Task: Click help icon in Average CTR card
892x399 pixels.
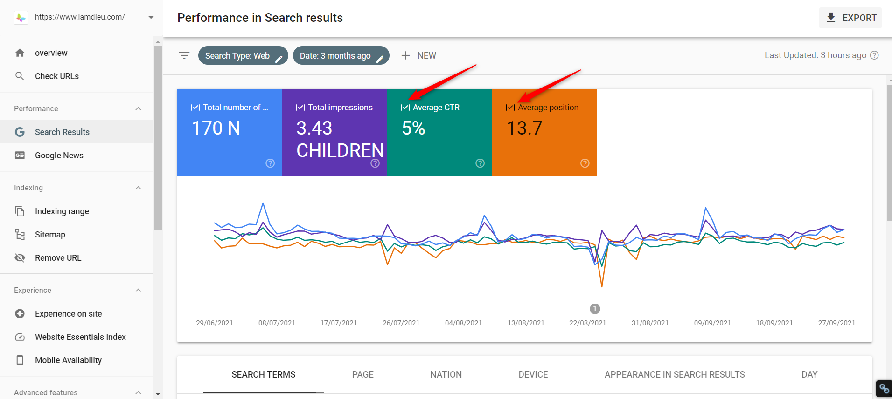Action: (480, 163)
